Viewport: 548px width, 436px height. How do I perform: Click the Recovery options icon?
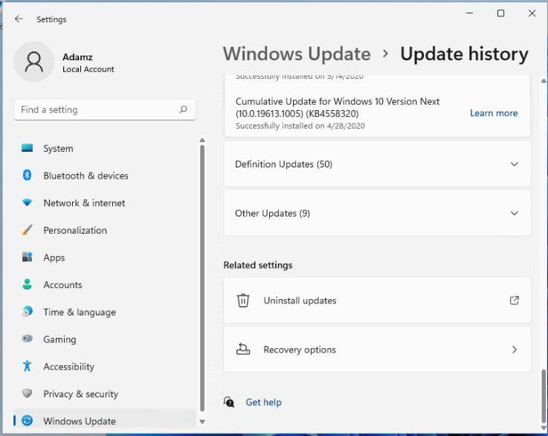[x=243, y=349]
